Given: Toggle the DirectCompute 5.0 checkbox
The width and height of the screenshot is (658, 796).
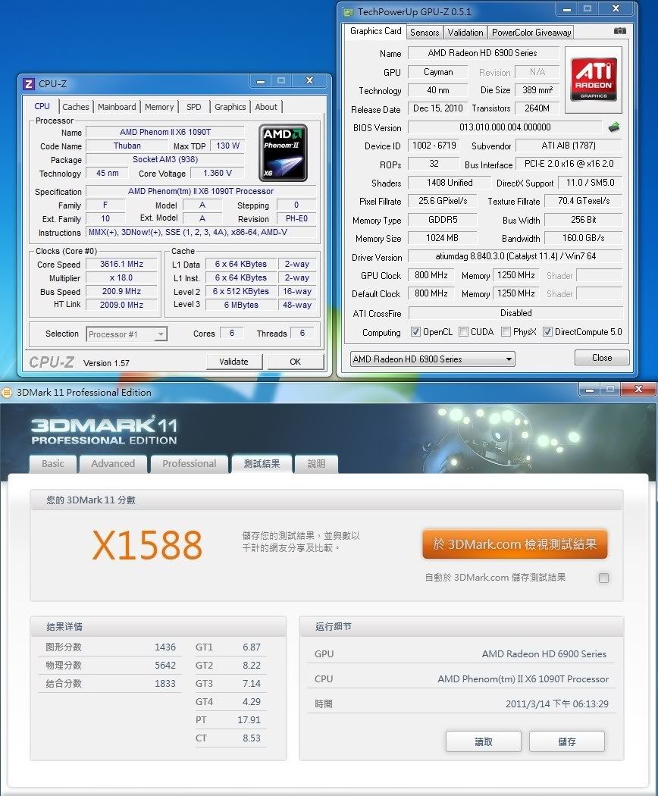Looking at the screenshot, I should pos(547,331).
